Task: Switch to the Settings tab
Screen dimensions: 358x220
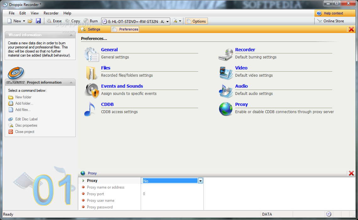Action: (91, 29)
